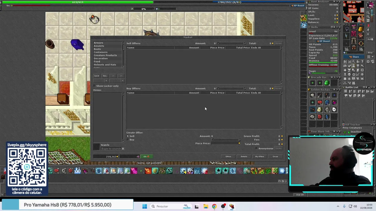The width and height of the screenshot is (376, 211).
Task: Open the filter dropdown below the Level button
Action: tap(101, 81)
